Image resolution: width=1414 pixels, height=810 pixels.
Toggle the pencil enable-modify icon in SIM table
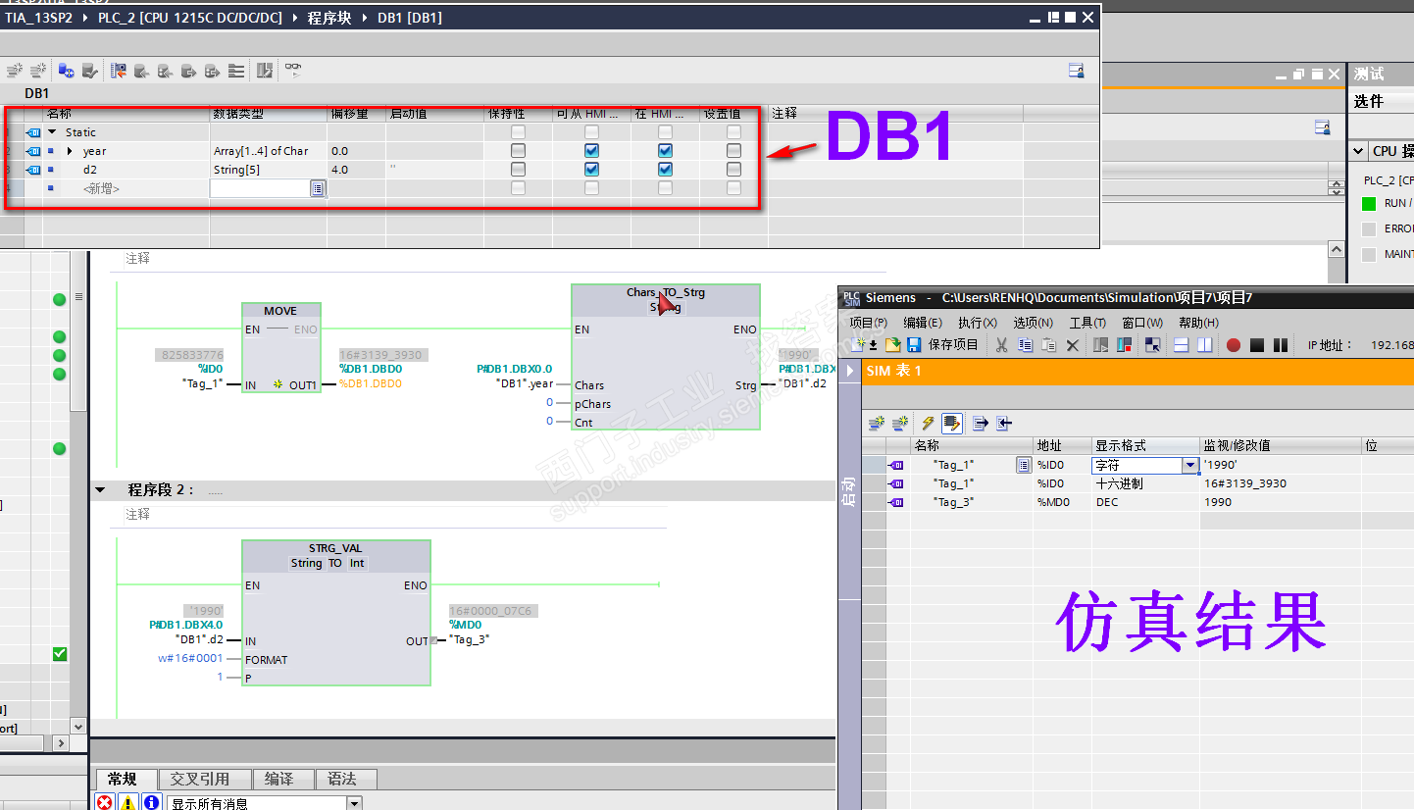951,423
